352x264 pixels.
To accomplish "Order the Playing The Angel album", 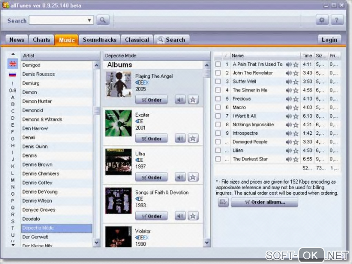I will click(x=151, y=100).
